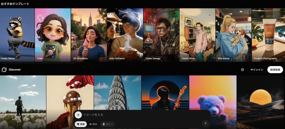Image resolution: width=285 pixels, height=129 pixels.
Task: View the guitarist silhouette Discover image
Action: click(x=165, y=93)
